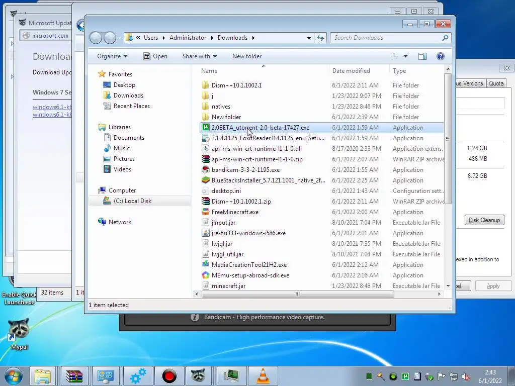
Task: Click the Mypal raccoon taskbar icon
Action: tap(198, 376)
